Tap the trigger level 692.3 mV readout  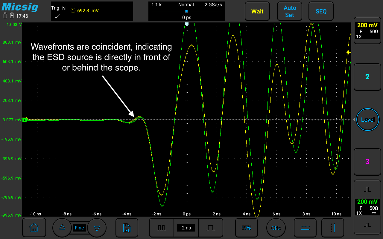pos(85,10)
